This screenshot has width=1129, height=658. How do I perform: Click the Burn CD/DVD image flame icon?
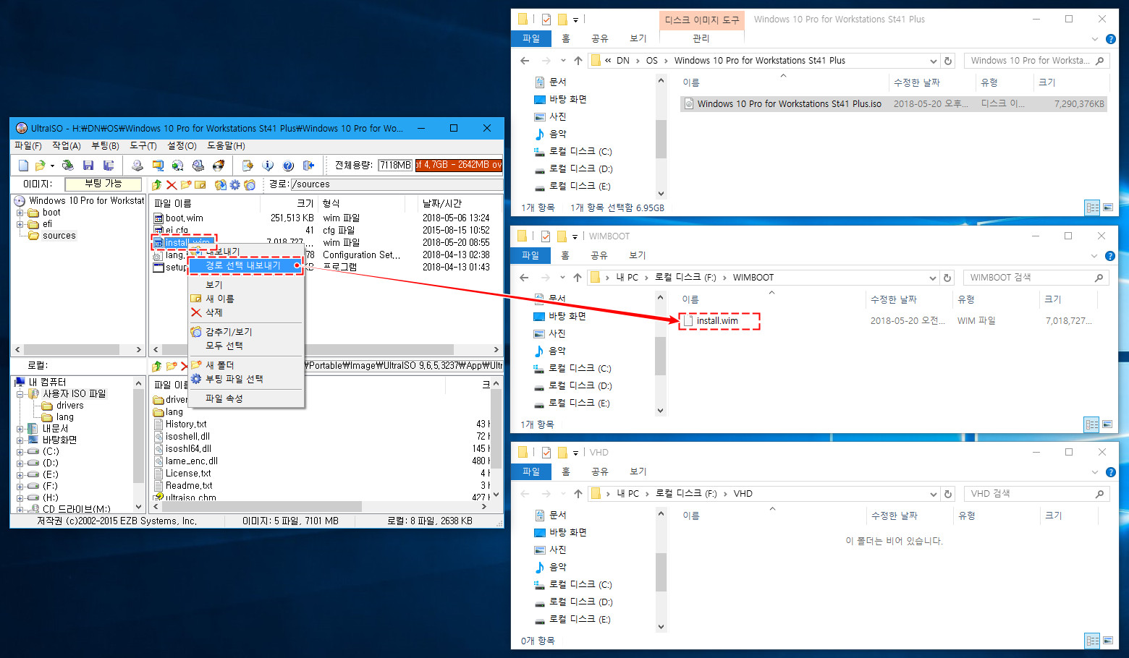[x=219, y=166]
